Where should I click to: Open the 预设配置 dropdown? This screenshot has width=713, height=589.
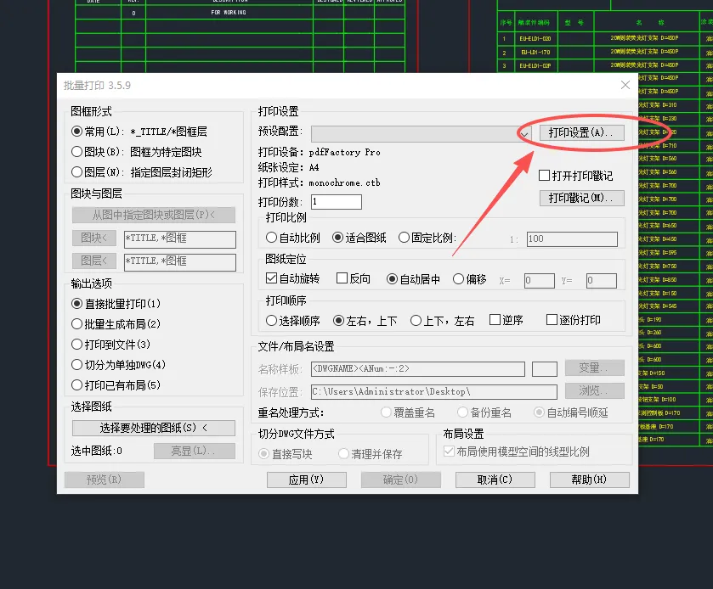point(421,133)
